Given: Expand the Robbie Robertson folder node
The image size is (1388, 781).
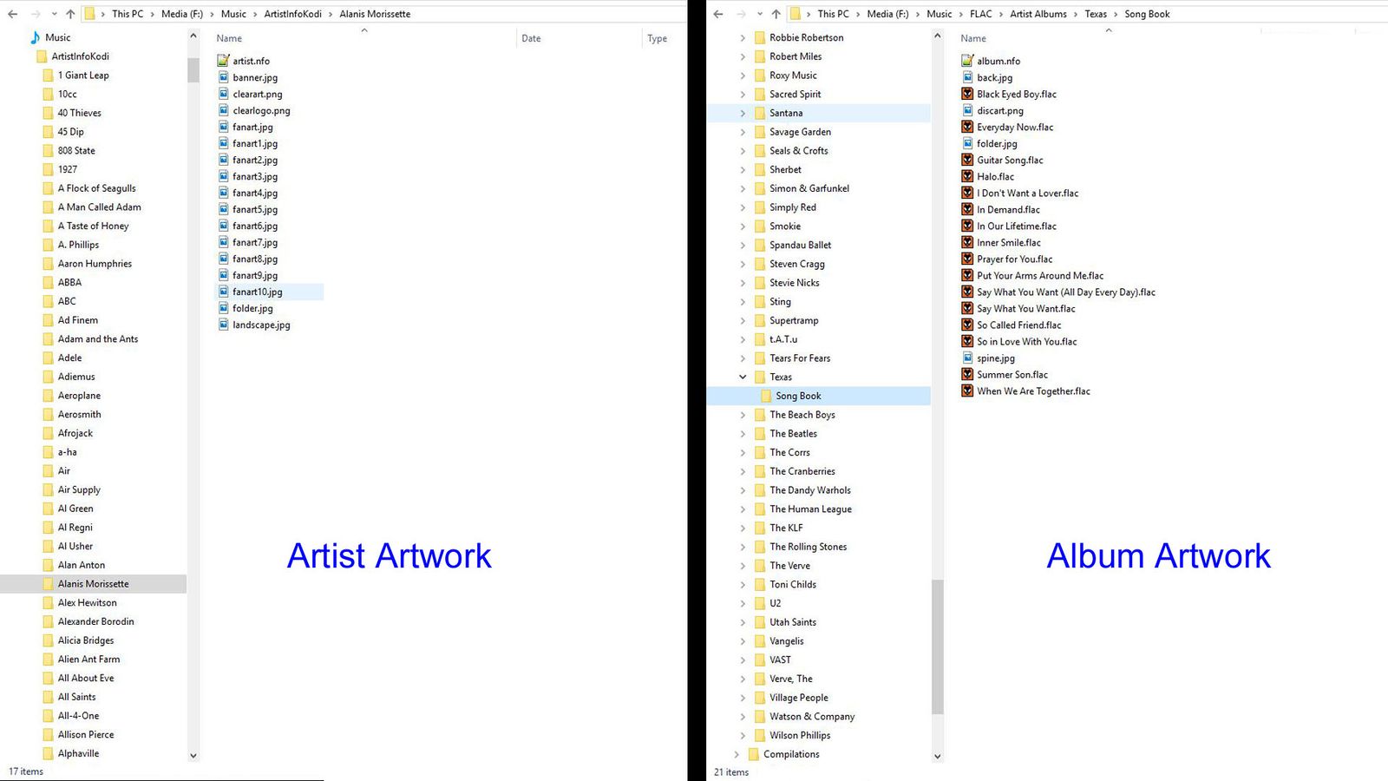Looking at the screenshot, I should tap(743, 37).
